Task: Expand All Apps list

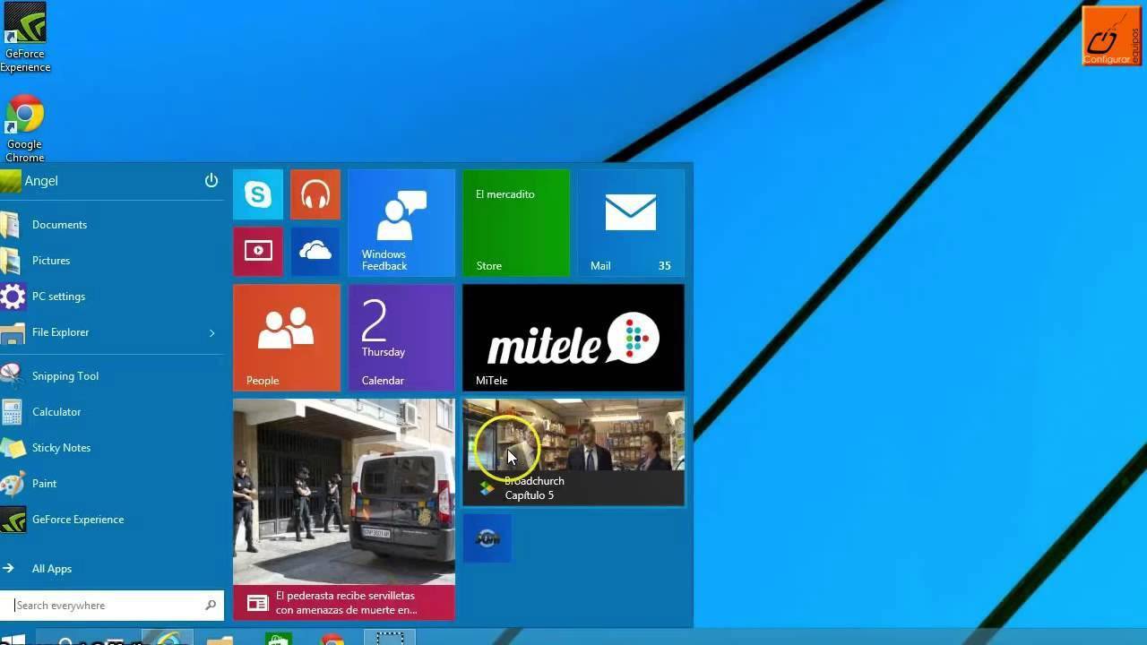Action: point(51,569)
